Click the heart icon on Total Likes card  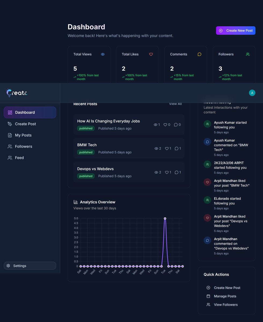pyautogui.click(x=151, y=54)
